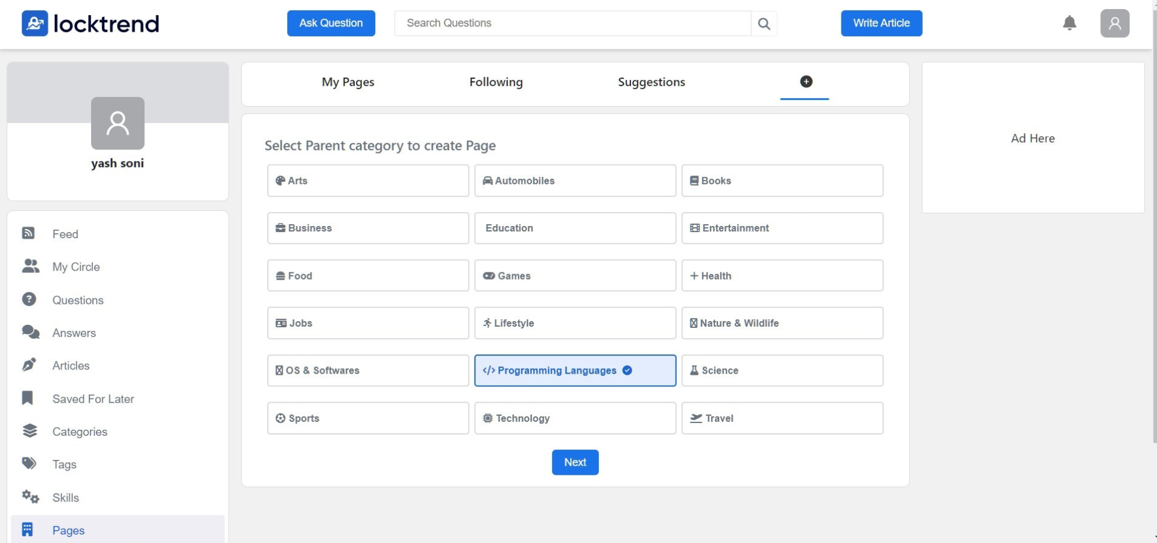
Task: Deselect Programming Languages category
Action: pyautogui.click(x=575, y=370)
